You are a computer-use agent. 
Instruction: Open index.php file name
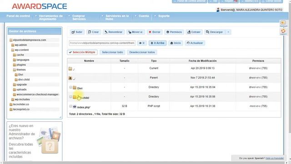84,108
